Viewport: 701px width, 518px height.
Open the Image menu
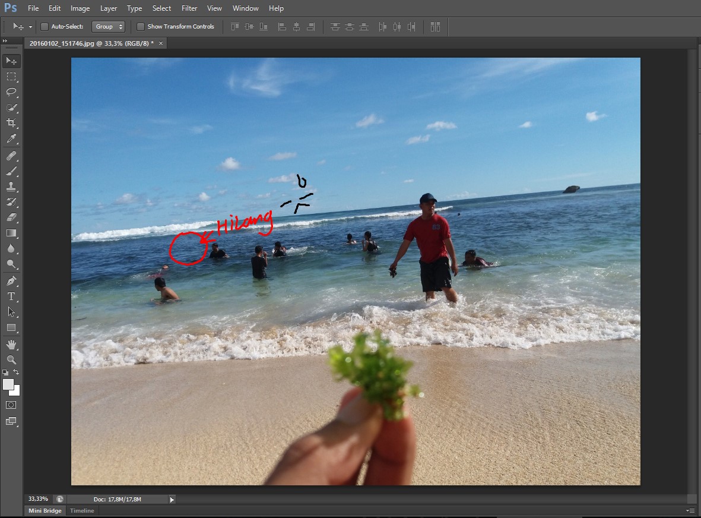[x=80, y=8]
